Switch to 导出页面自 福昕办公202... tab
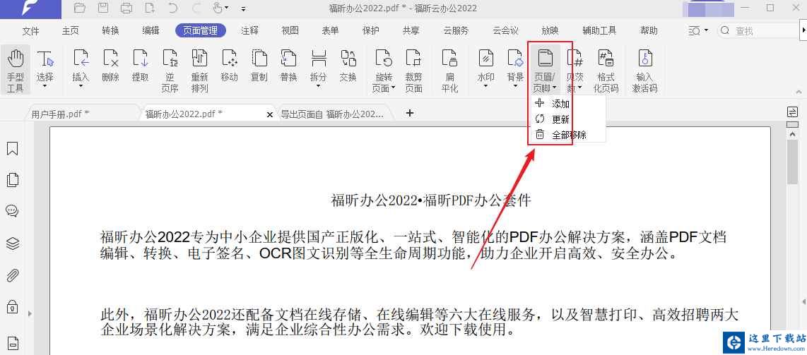The image size is (807, 355). pyautogui.click(x=332, y=114)
